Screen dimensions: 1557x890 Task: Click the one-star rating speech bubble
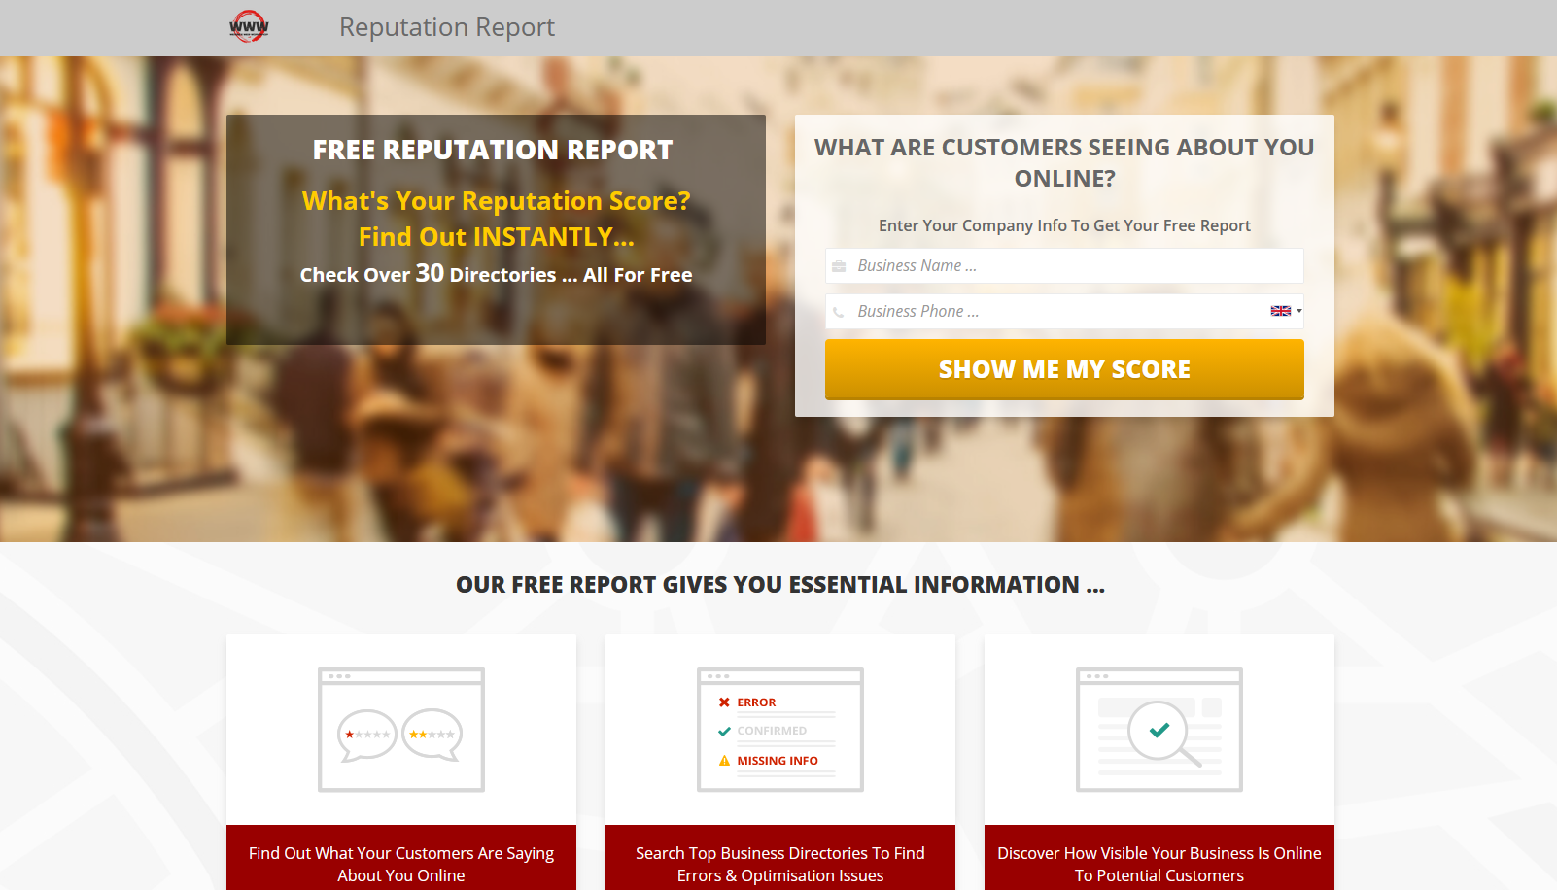pos(366,735)
